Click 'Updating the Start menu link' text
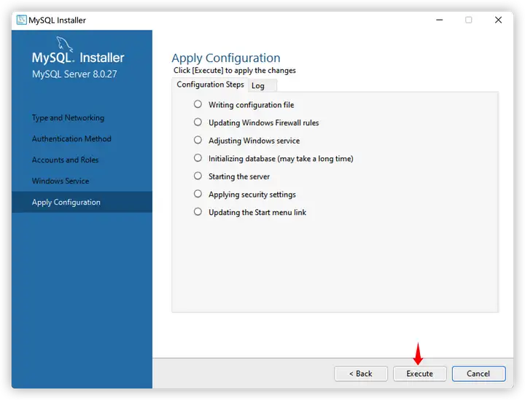This screenshot has height=400, width=525. click(257, 212)
